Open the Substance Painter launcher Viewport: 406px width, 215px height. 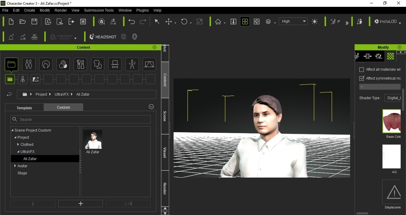point(61,37)
